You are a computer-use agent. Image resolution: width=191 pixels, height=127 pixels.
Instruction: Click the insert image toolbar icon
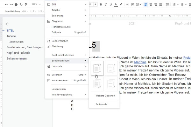click(x=137, y=4)
